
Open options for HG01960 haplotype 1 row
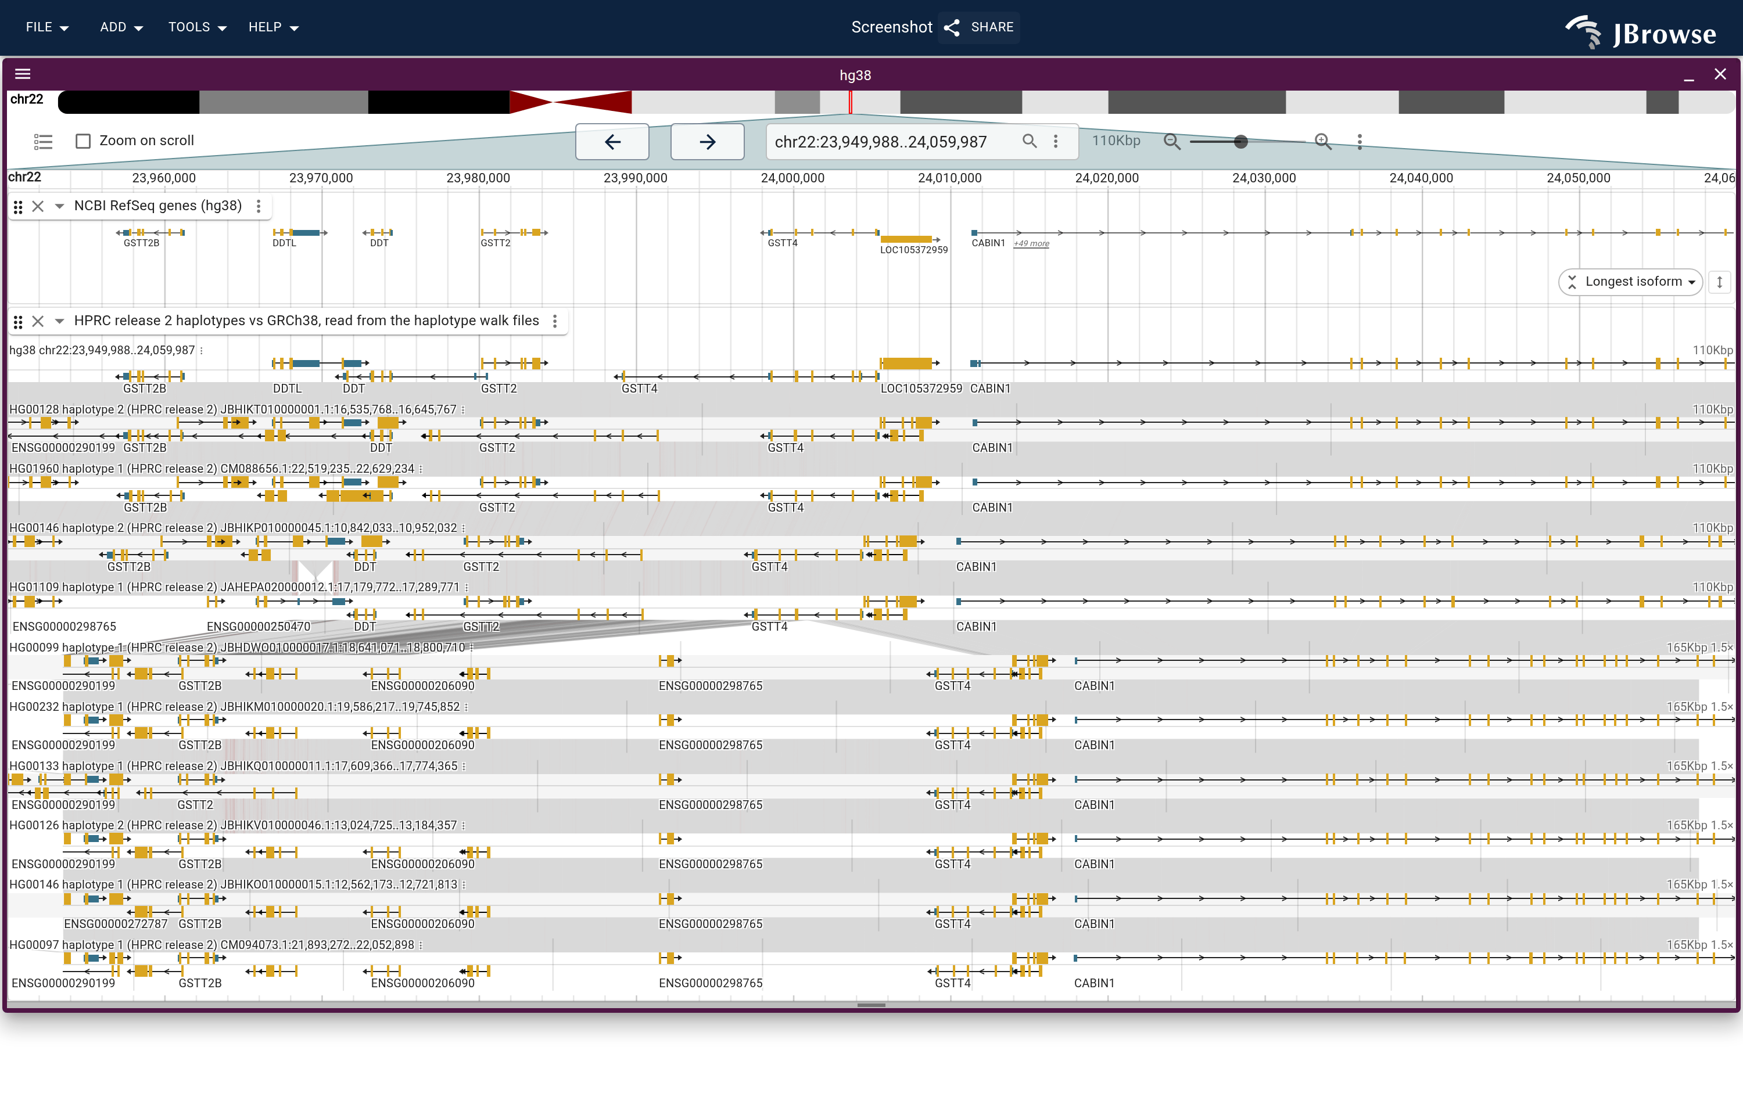(421, 469)
